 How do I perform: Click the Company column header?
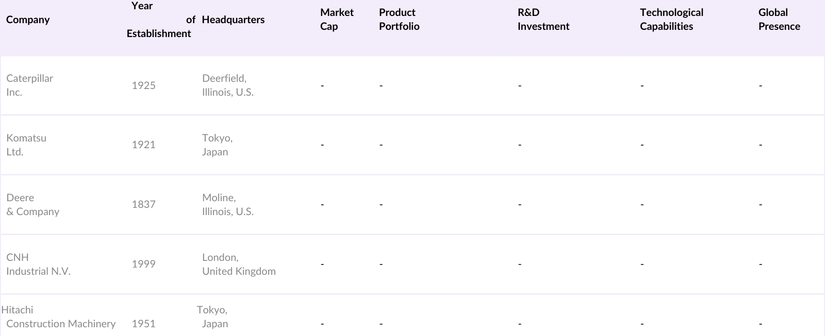tap(28, 20)
